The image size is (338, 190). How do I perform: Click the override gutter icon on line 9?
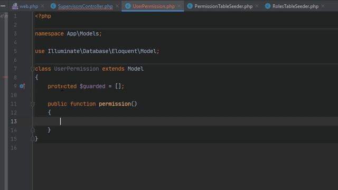22,86
